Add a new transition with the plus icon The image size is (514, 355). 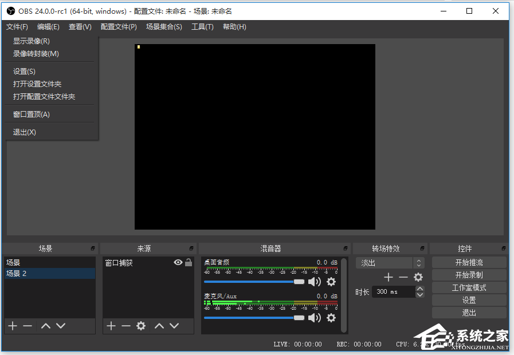pos(389,277)
